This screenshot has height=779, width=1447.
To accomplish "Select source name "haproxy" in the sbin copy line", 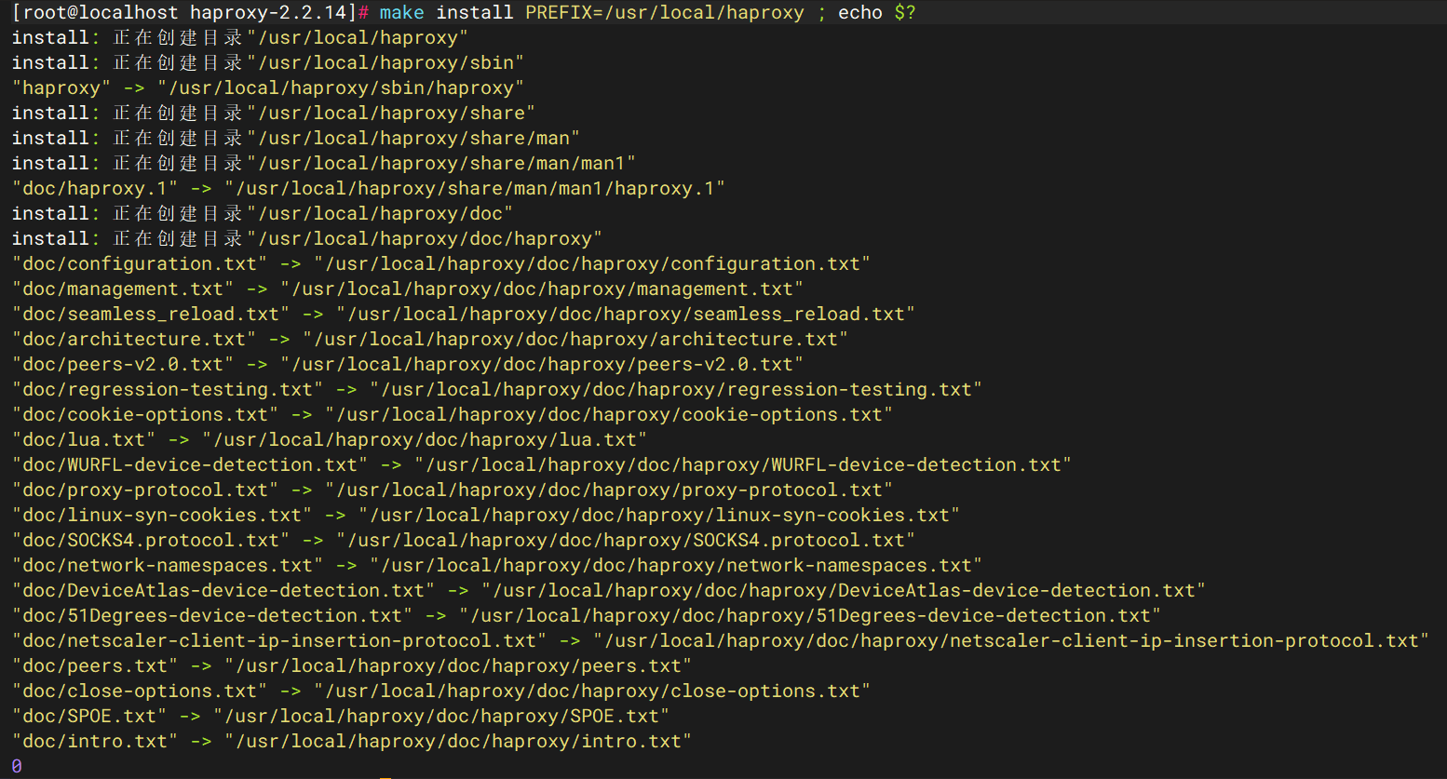I will (61, 88).
